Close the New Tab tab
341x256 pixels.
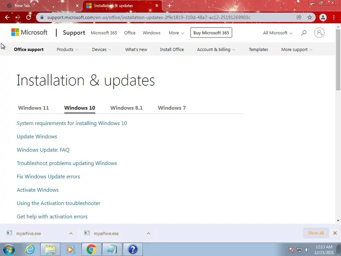(x=77, y=6)
